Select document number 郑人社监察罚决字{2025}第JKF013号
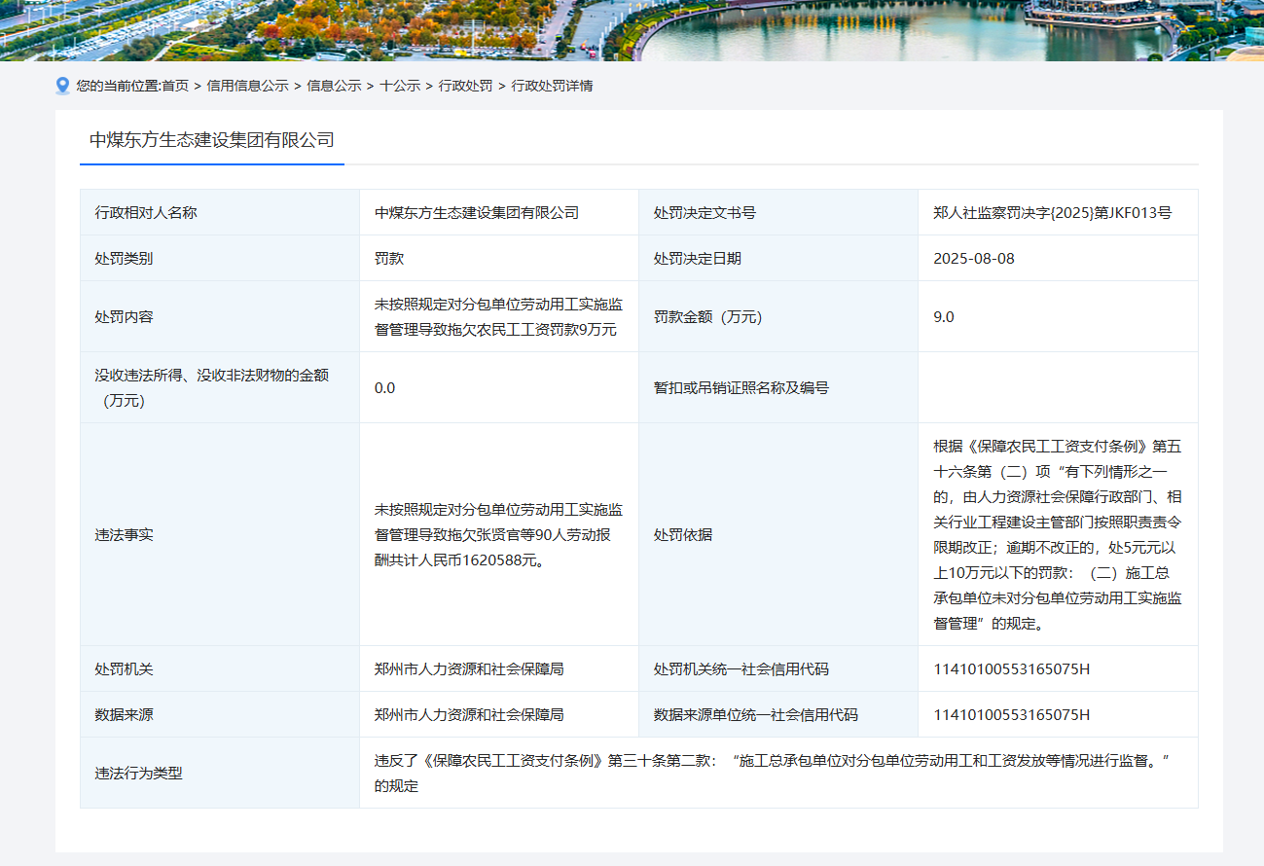The image size is (1264, 866). 1052,212
